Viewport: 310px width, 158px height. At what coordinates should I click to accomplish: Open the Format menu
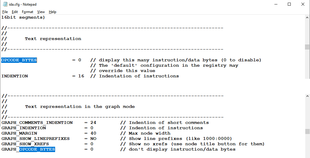pos(28,12)
